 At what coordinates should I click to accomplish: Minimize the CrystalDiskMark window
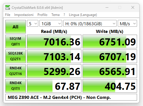point(107,7)
